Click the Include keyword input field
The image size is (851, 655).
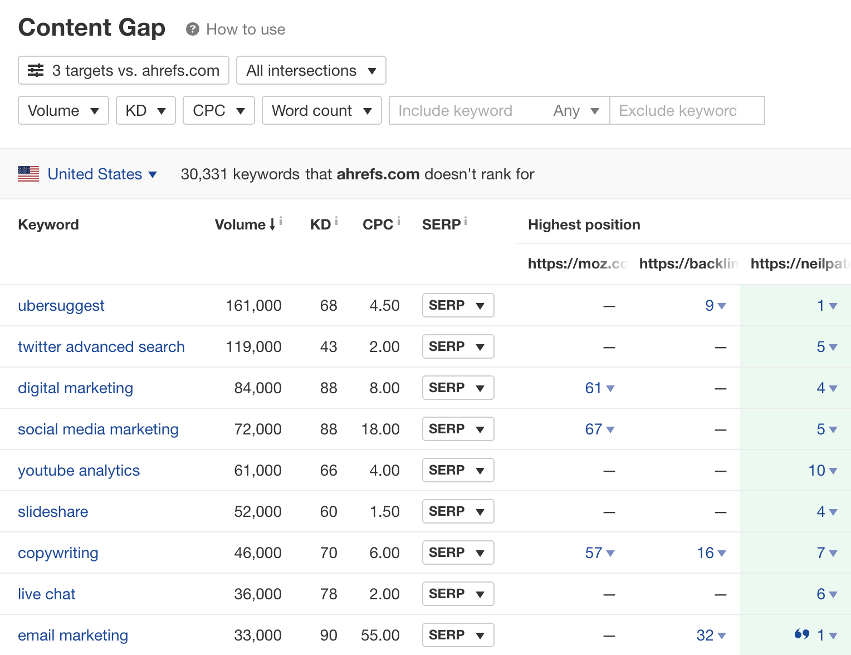468,110
